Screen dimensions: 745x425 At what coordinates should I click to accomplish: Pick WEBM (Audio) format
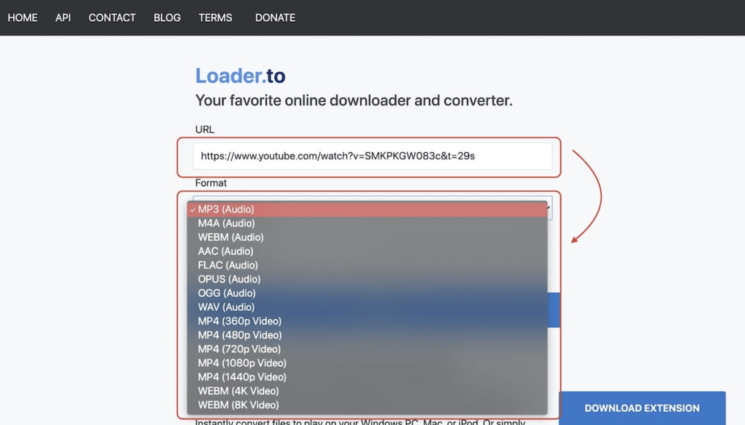tap(367, 237)
